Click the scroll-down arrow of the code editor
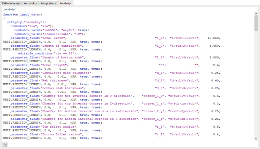 pyautogui.click(x=256, y=139)
